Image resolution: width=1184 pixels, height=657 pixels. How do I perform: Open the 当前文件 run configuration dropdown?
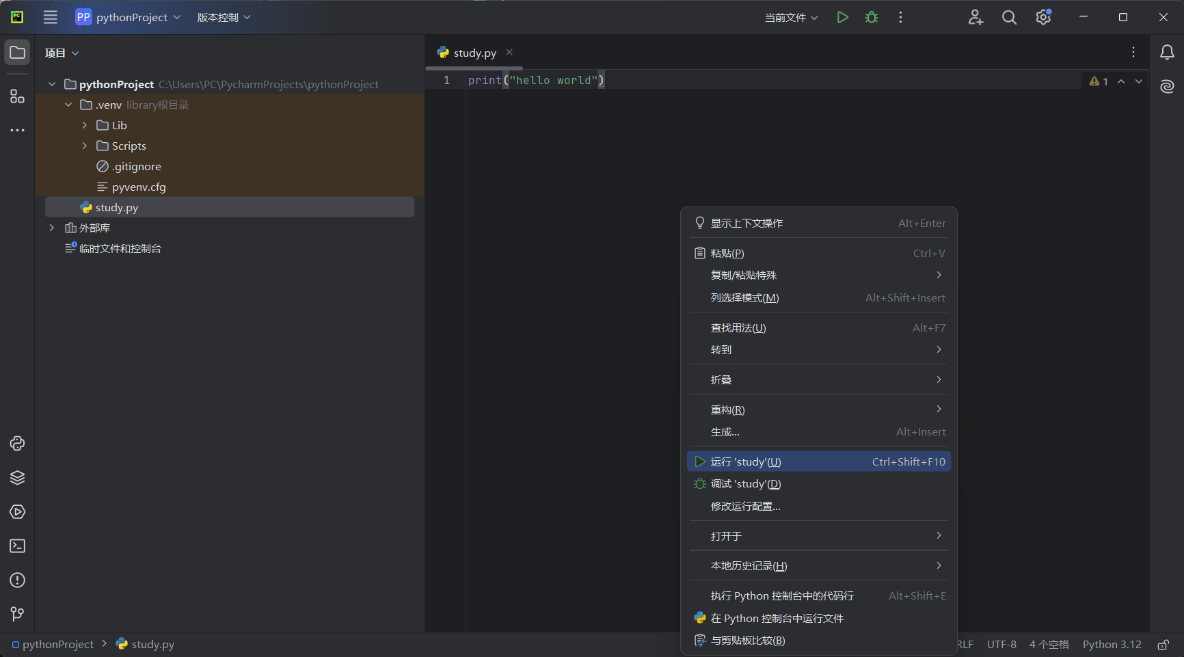click(x=791, y=17)
